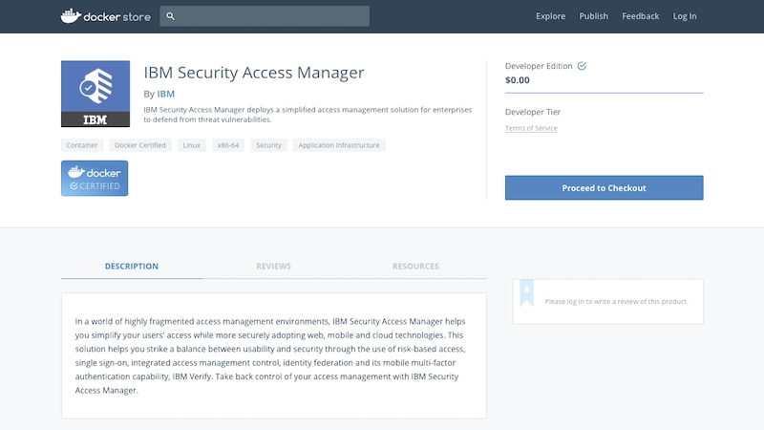Click 'Please log in to write a review' text
Image resolution: width=764 pixels, height=430 pixels.
pos(616,302)
